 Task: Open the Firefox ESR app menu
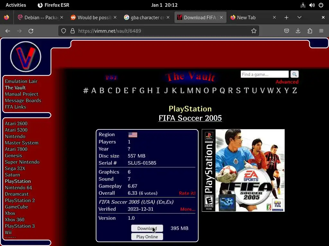(x=54, y=5)
